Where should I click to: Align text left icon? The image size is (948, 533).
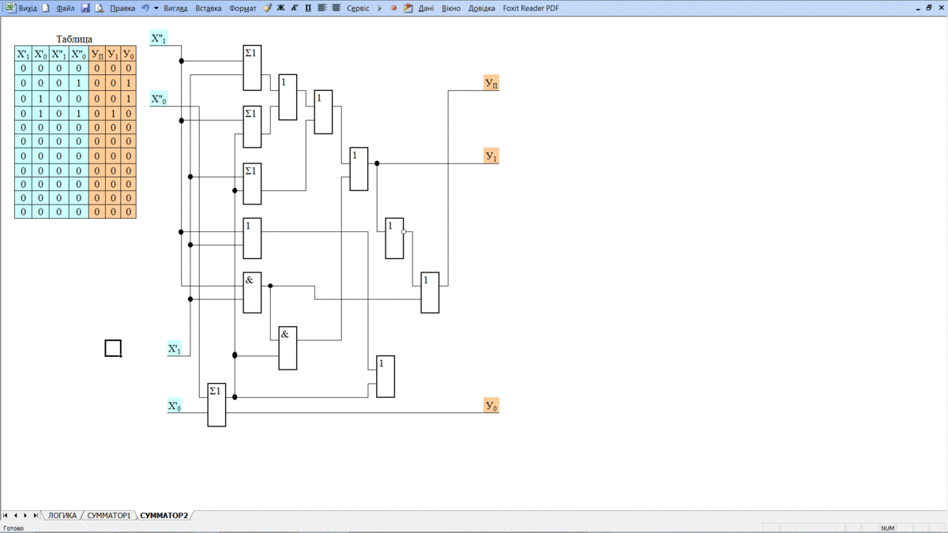pyautogui.click(x=322, y=8)
